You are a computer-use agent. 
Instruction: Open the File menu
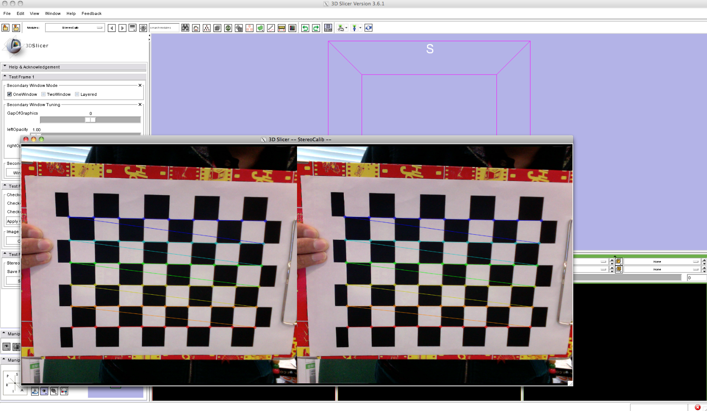pos(7,14)
